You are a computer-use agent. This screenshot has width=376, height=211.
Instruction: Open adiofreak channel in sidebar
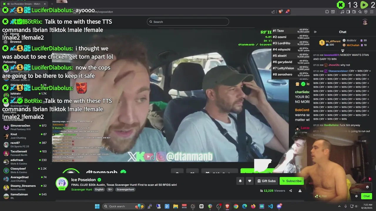26,162
